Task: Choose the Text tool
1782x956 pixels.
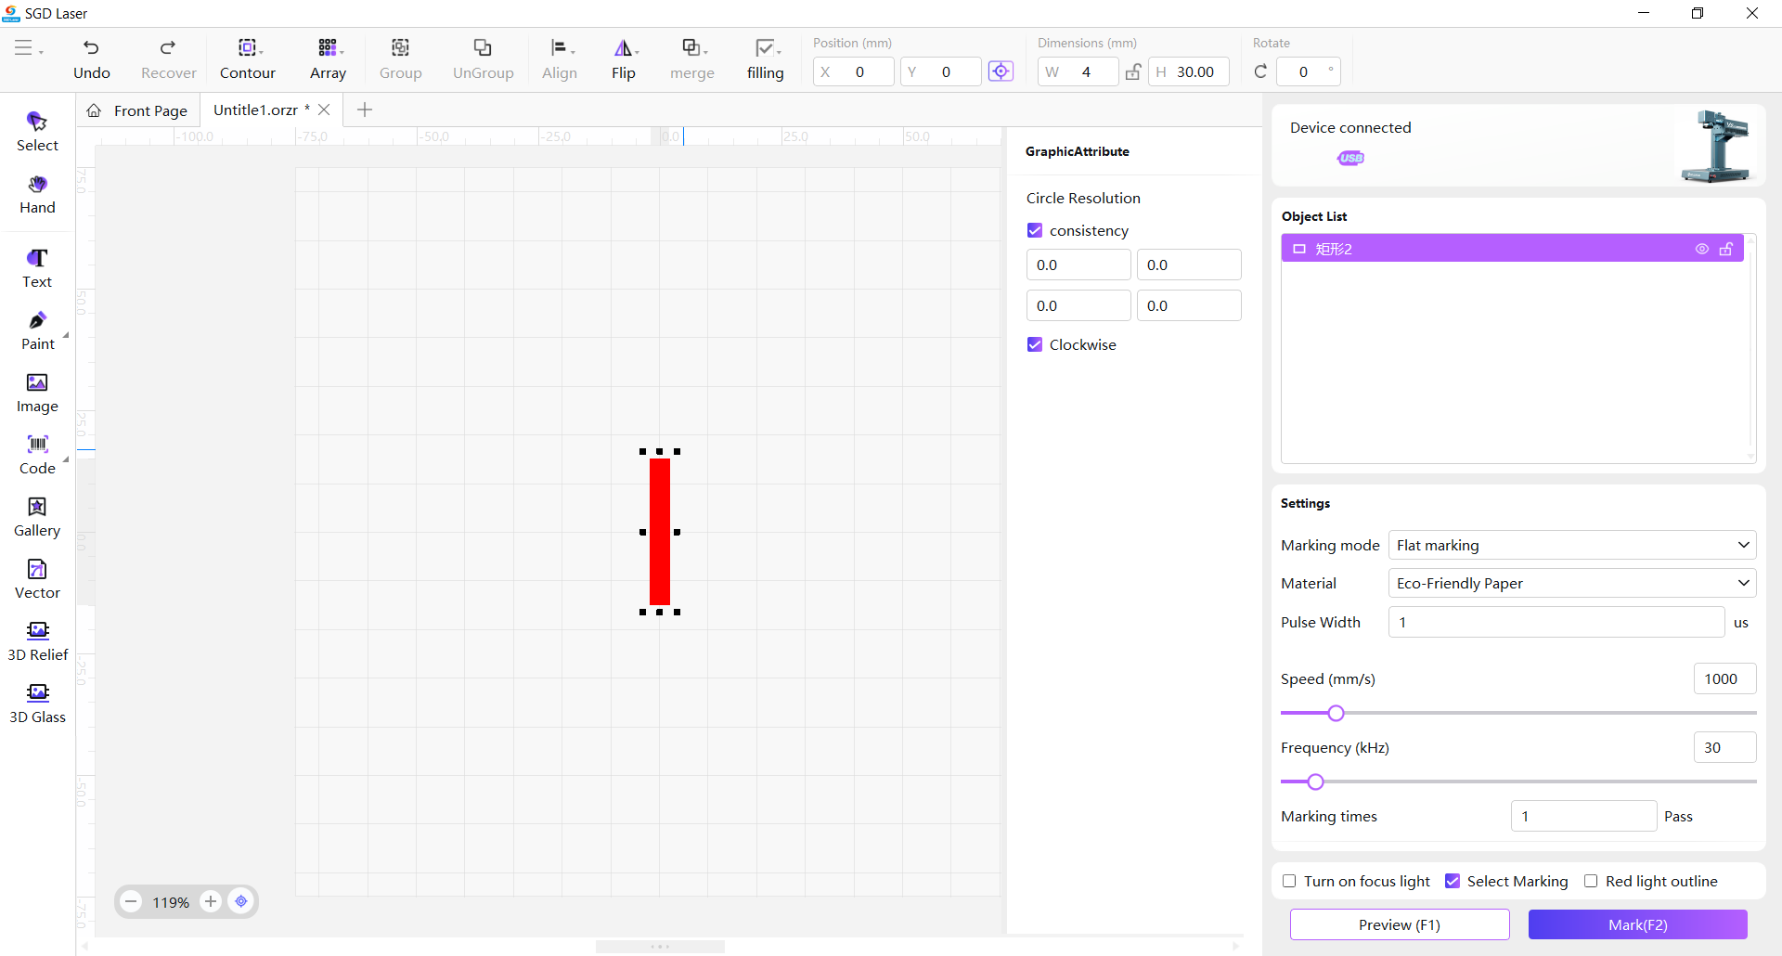Action: (37, 268)
